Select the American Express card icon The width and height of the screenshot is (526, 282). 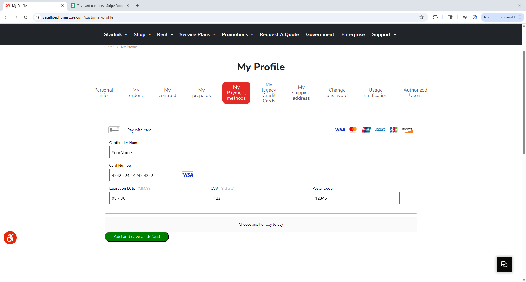tap(380, 130)
